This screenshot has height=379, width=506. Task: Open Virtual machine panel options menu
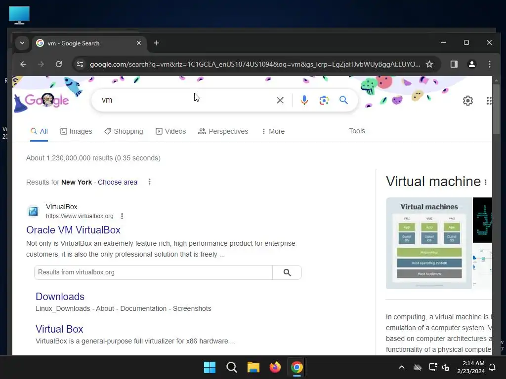pos(486,182)
